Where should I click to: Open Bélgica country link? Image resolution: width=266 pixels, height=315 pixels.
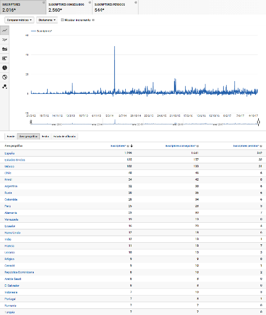pyautogui.click(x=9, y=259)
